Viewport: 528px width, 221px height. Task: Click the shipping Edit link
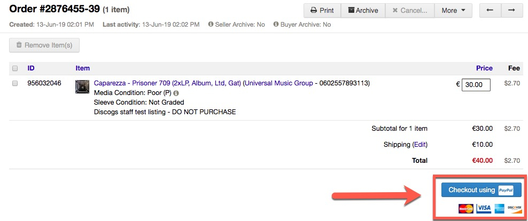[x=420, y=145]
